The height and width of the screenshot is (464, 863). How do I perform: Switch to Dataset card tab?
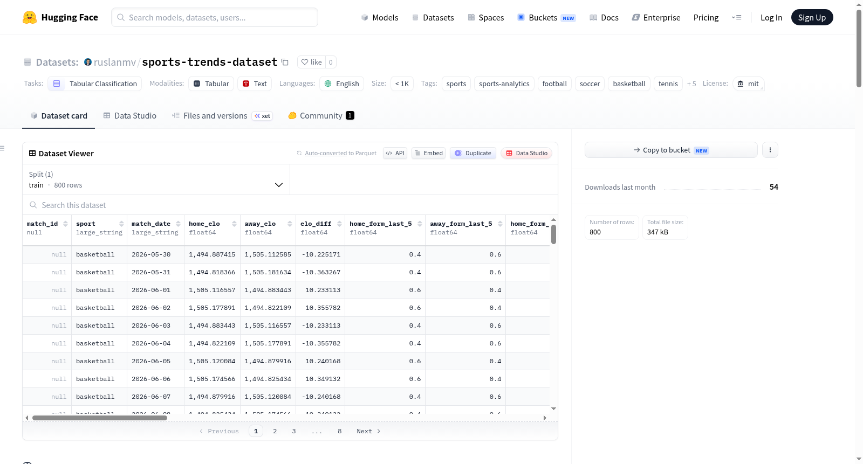[x=58, y=115]
